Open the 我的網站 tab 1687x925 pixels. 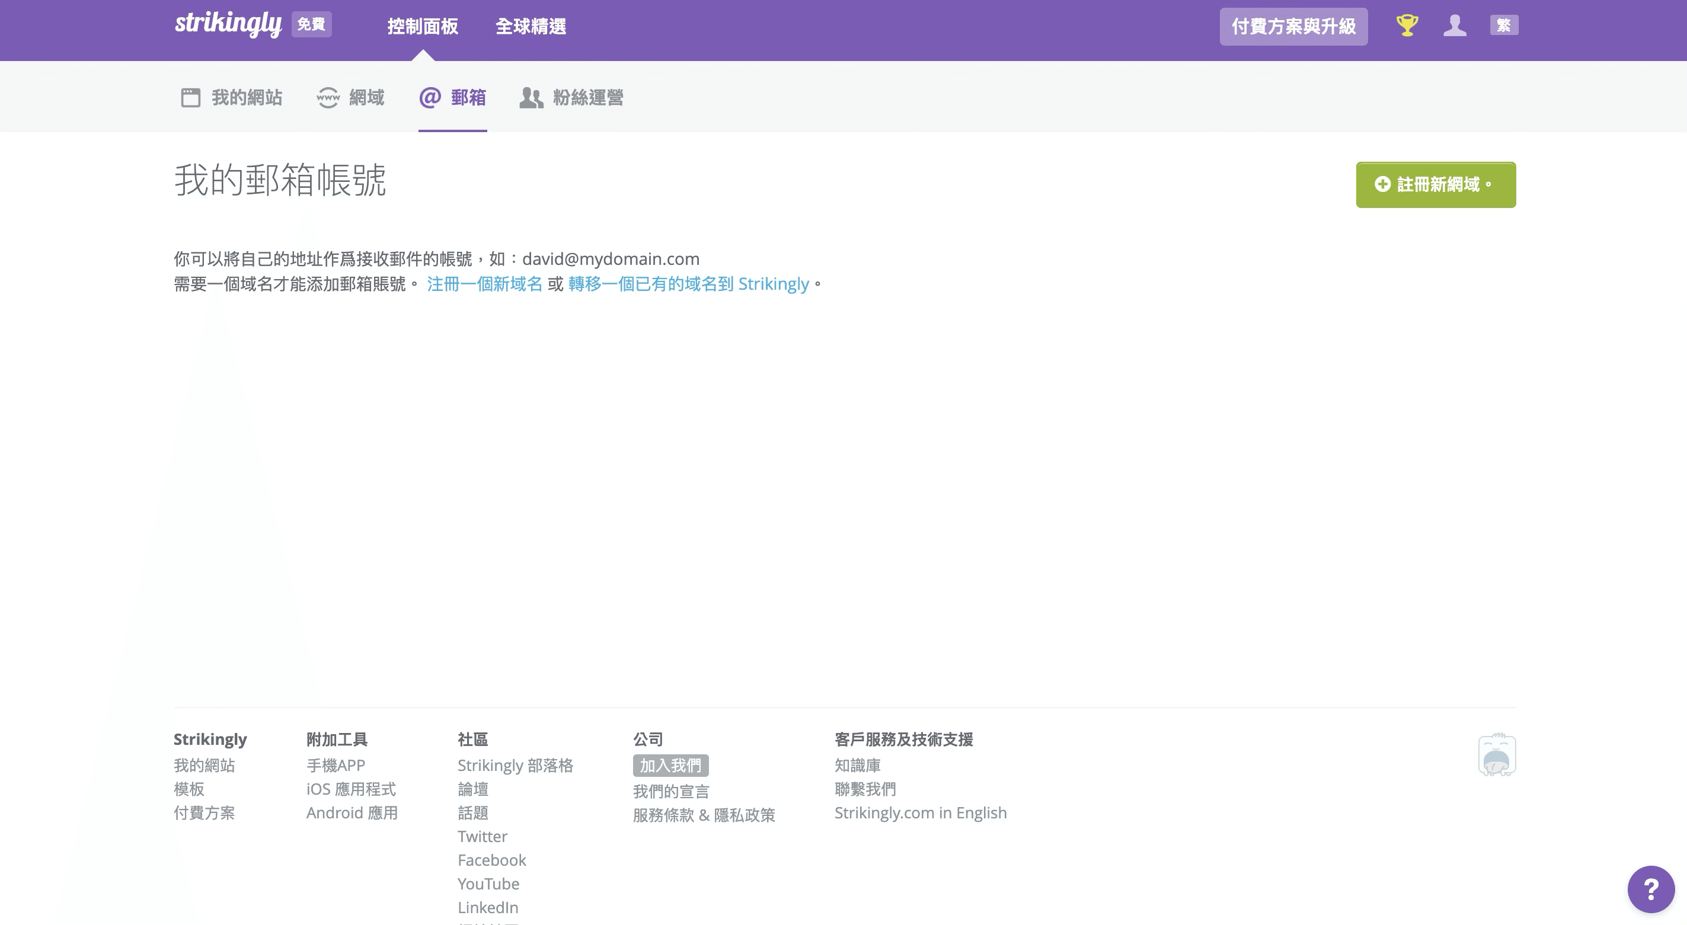pyautogui.click(x=232, y=98)
